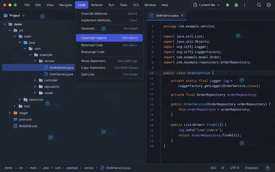This screenshot has height=172, width=275.
Task: Click the Project panel folder icon
Action: [6, 15]
